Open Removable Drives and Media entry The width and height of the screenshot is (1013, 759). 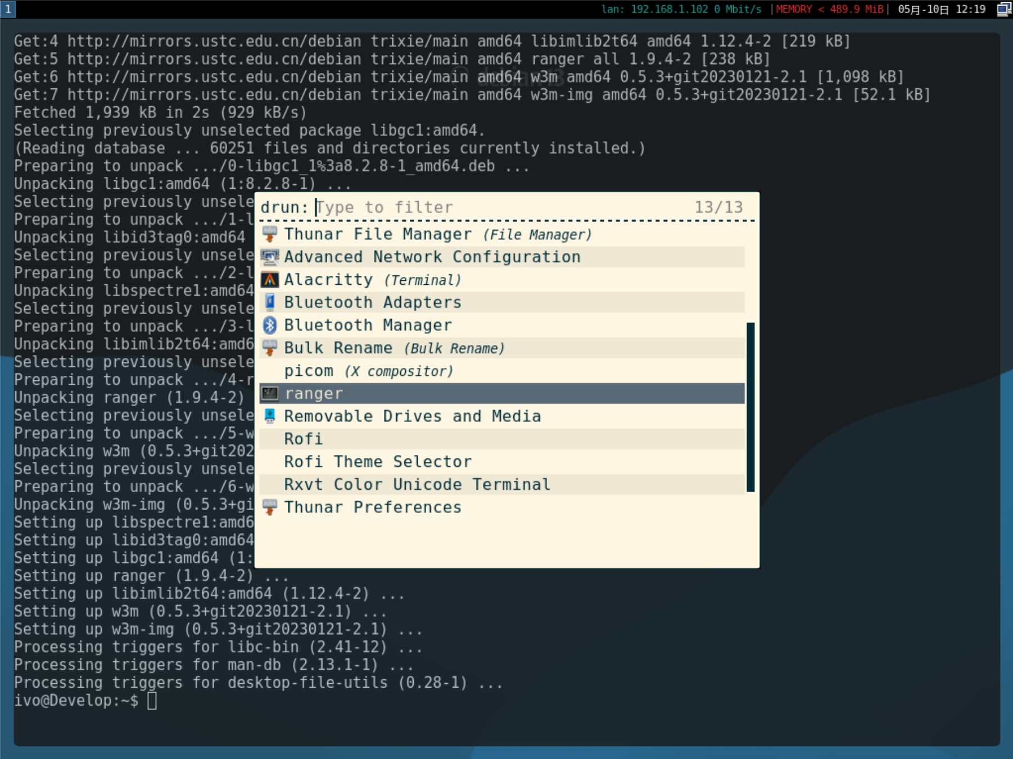[502, 416]
